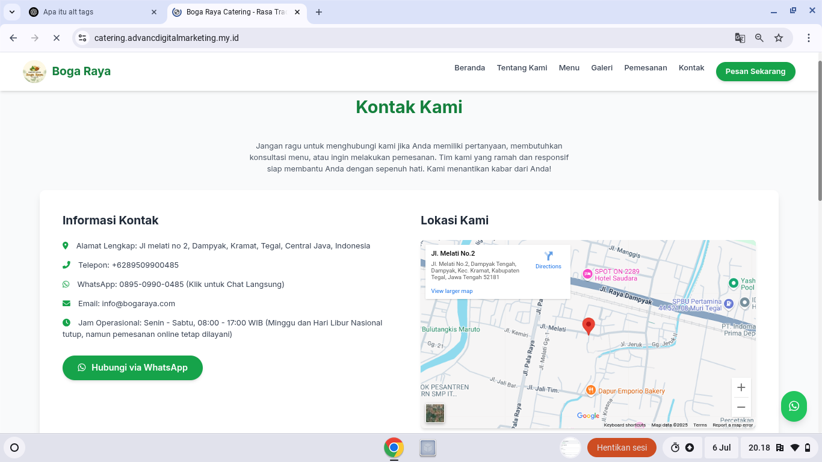Click the phone icon beside Telepon

[66, 265]
